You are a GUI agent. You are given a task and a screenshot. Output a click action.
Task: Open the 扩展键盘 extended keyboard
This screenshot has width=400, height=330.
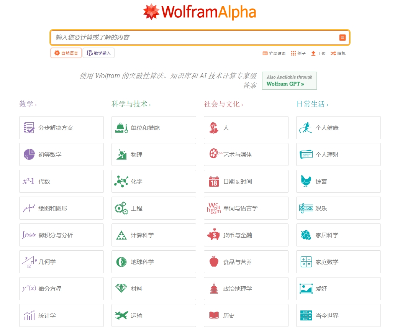(265, 53)
